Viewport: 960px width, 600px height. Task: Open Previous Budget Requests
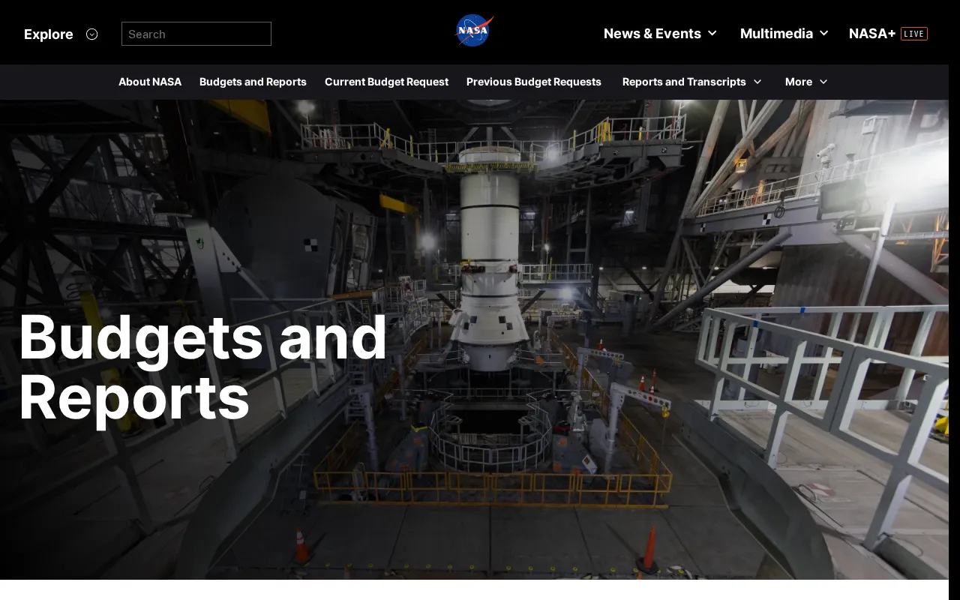(534, 82)
